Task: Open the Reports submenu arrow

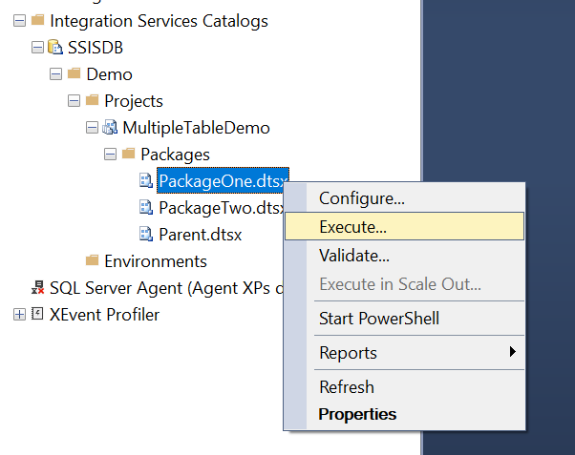Action: [x=513, y=352]
